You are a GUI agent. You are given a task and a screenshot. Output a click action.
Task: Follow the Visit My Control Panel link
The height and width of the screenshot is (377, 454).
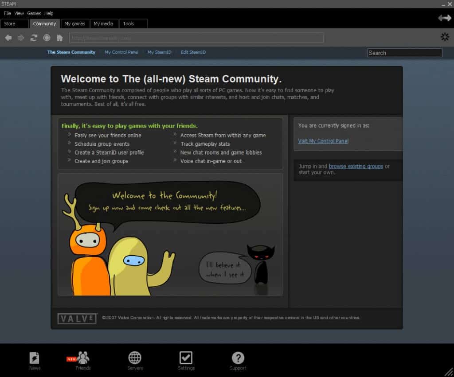323,141
